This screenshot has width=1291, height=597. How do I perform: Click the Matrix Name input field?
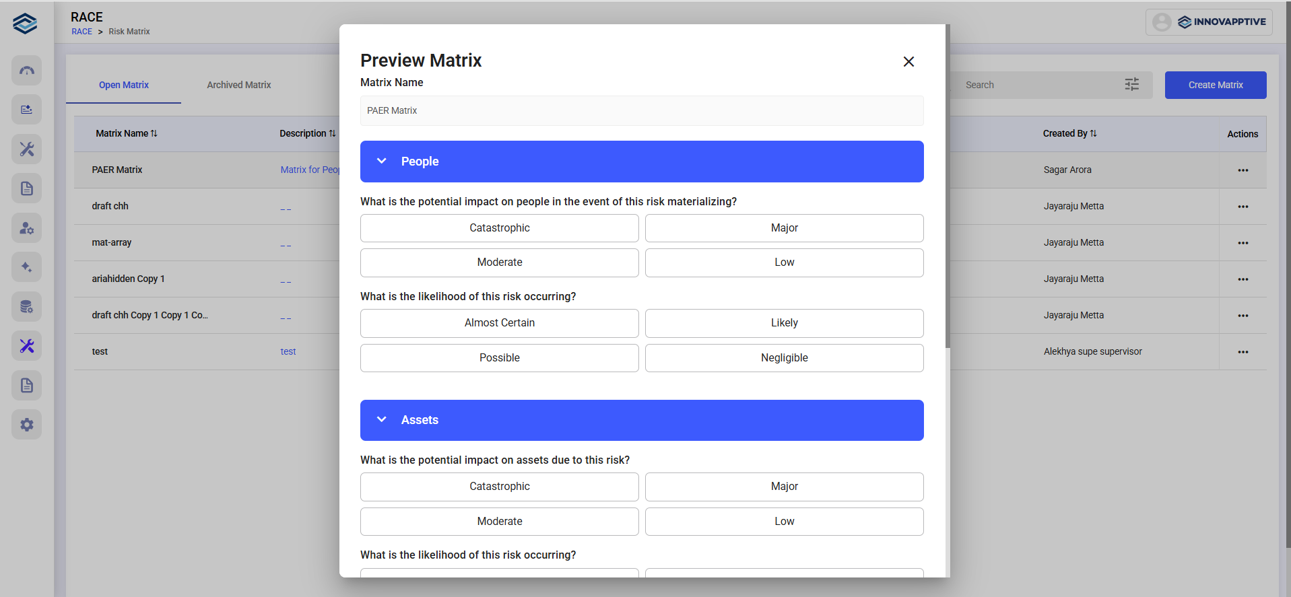coord(641,110)
